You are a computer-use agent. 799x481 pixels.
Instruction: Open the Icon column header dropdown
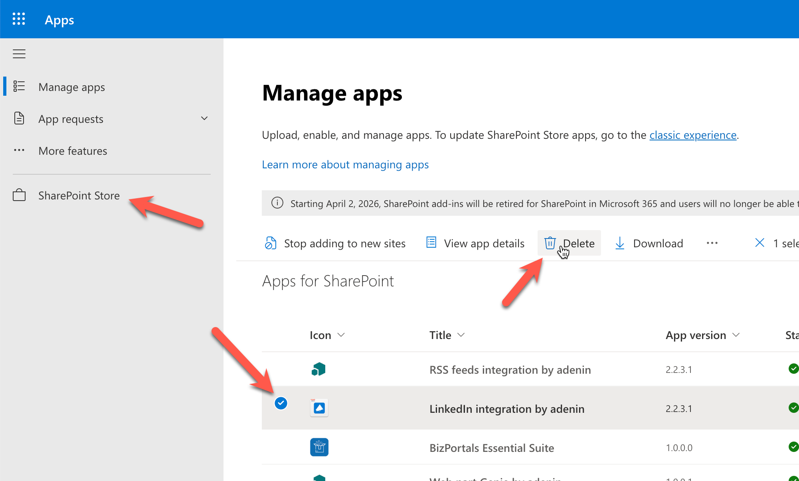coord(341,335)
